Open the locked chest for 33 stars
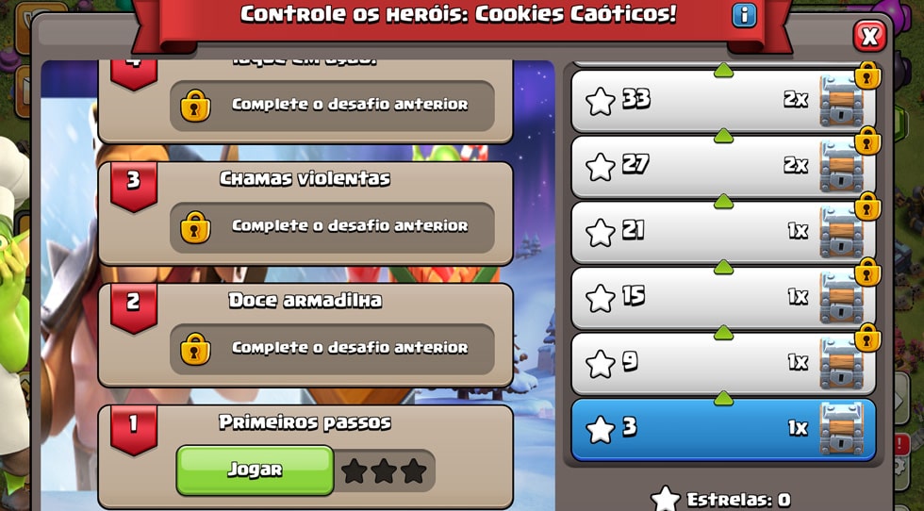924x511 pixels. (841, 100)
